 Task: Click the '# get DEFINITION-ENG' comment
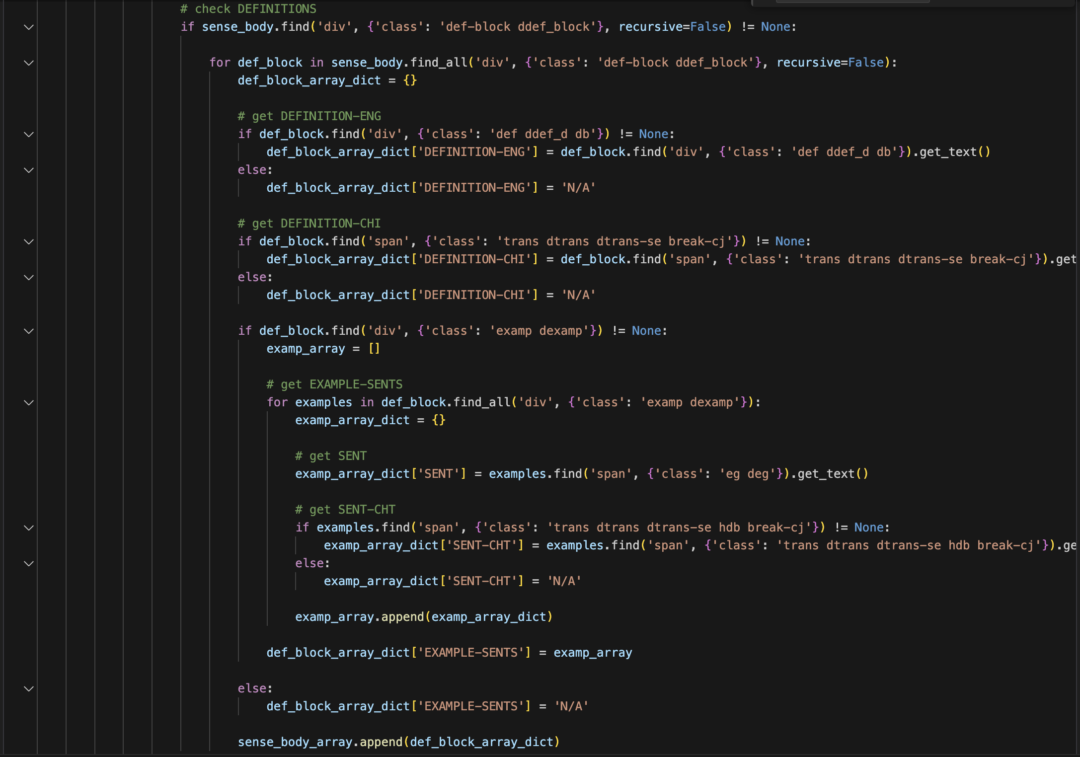tap(309, 116)
